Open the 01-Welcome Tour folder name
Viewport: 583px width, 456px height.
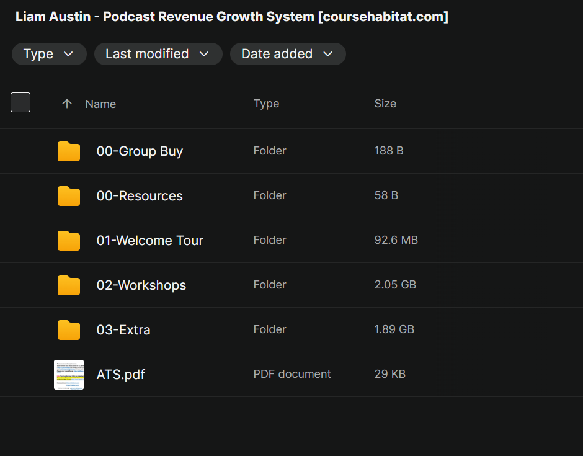click(150, 241)
